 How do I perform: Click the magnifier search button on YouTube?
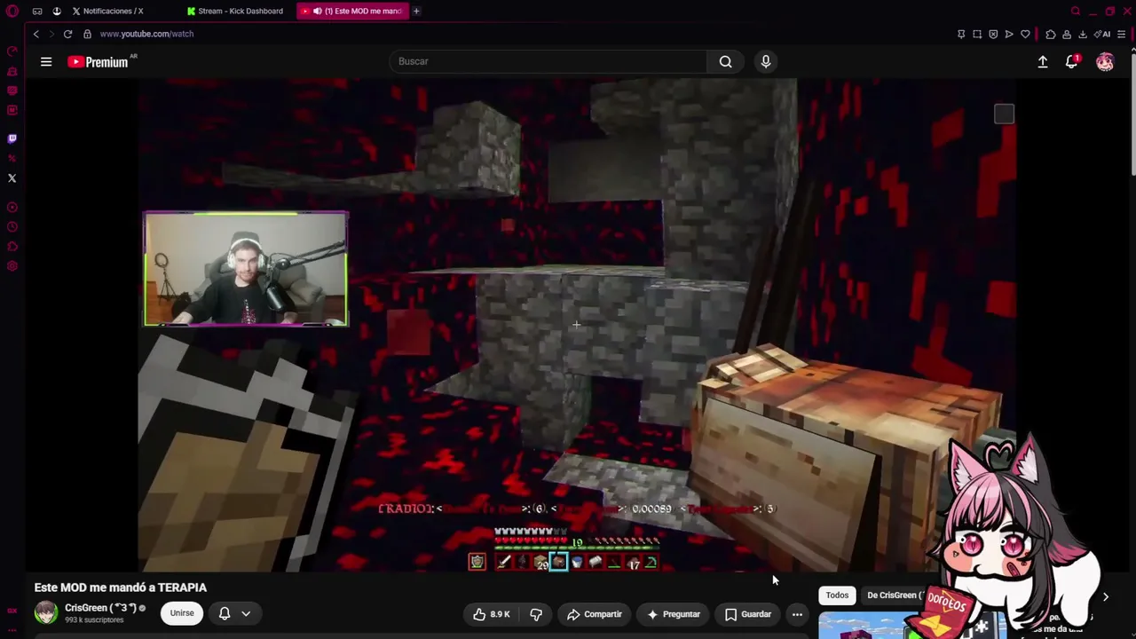726,61
